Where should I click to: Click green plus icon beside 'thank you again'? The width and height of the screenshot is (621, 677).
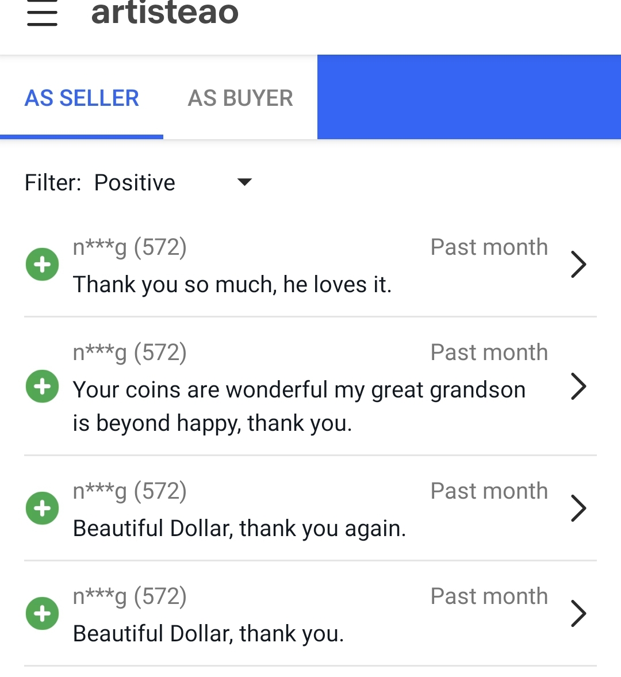[43, 508]
